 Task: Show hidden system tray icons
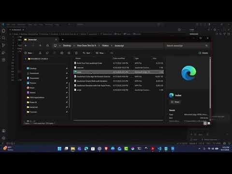click(199, 148)
